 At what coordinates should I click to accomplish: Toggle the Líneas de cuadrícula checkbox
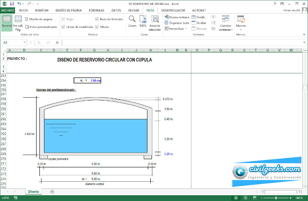pyautogui.click(x=63, y=27)
